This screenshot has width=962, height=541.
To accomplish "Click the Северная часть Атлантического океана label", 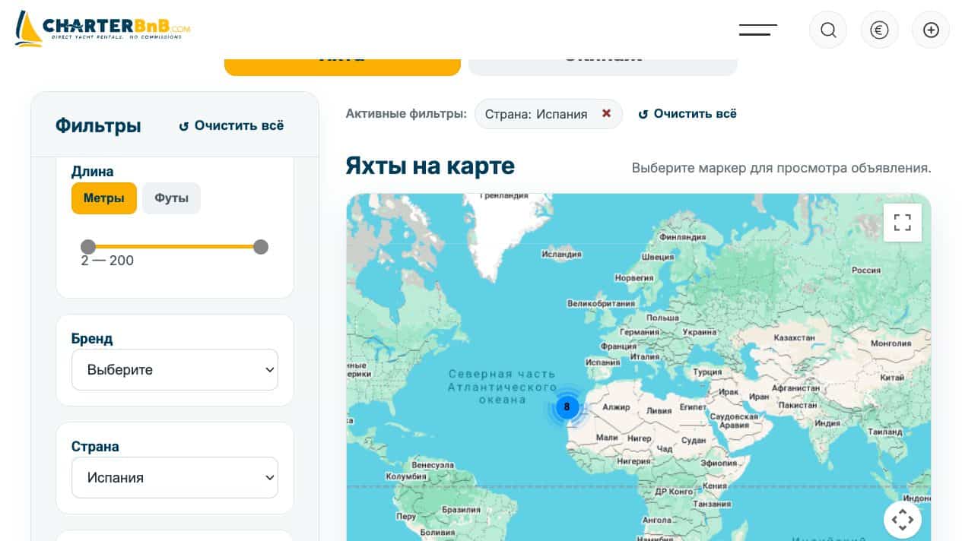I will pyautogui.click(x=502, y=387).
